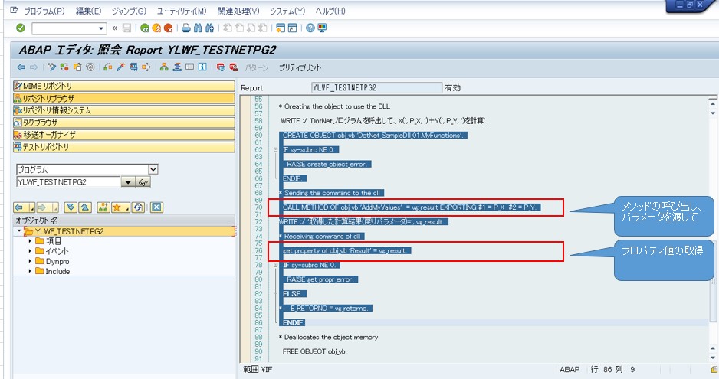Open the command field dropdown

click(101, 28)
